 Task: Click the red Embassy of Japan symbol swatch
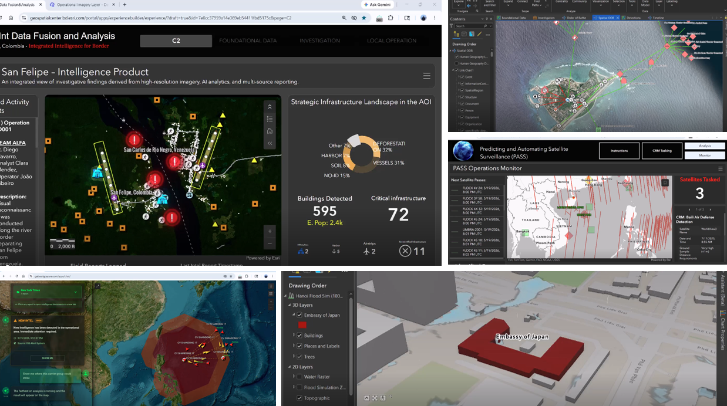point(302,324)
